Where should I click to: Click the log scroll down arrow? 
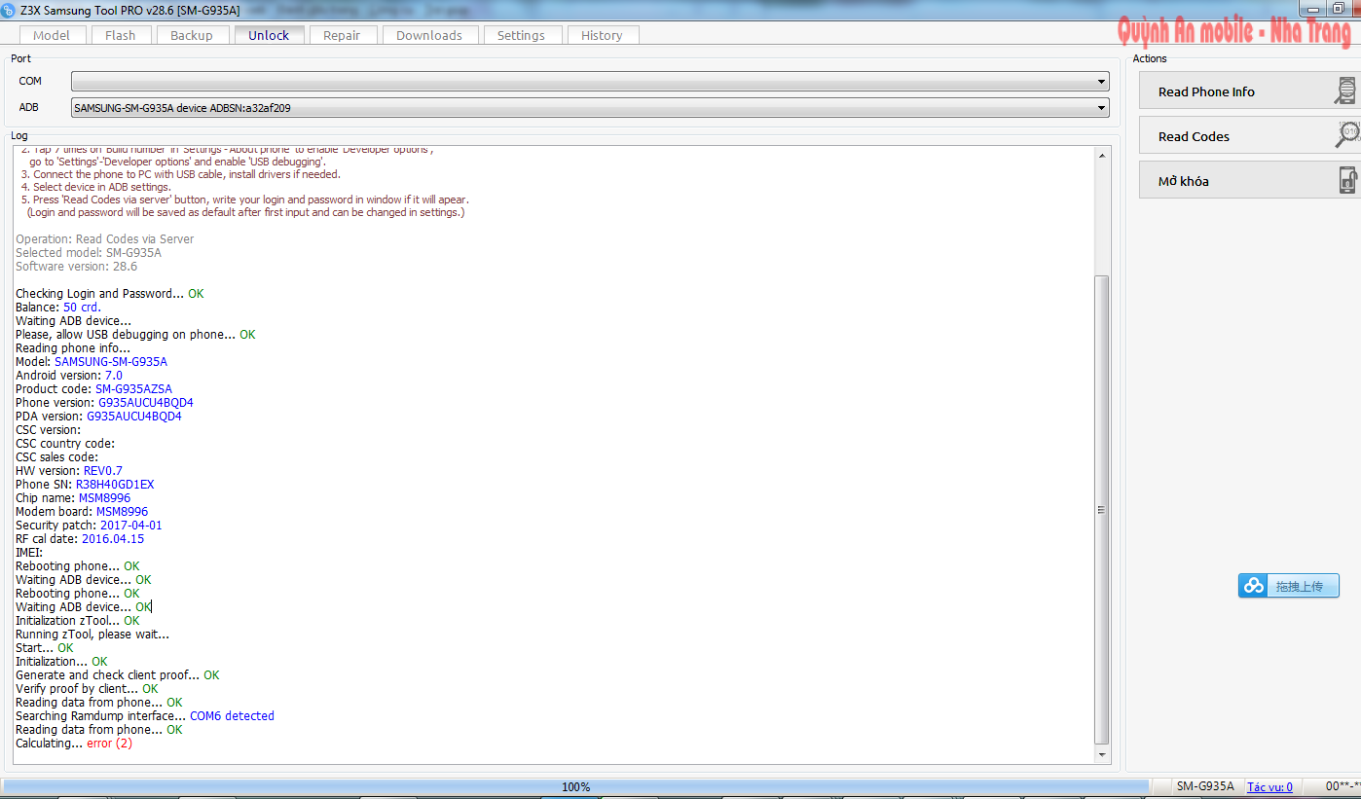pyautogui.click(x=1102, y=754)
